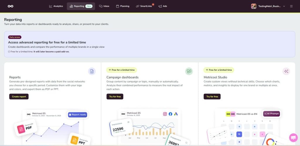
Task: Click Try for free under Campaign dashboards
Action: [115, 96]
